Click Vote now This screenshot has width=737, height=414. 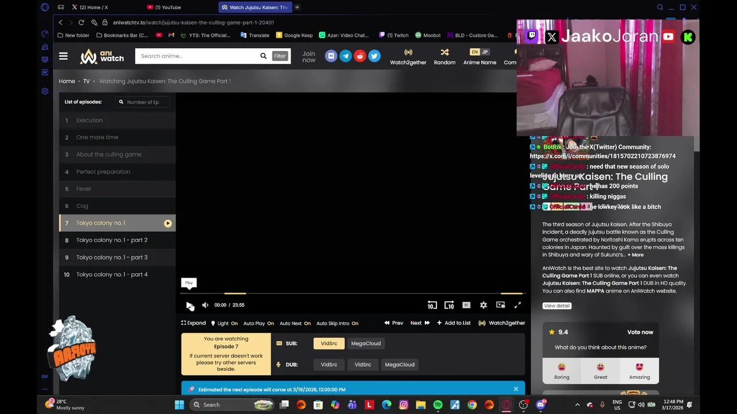[640, 332]
